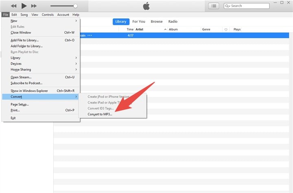The image size is (293, 193).
Task: Sort by the Genre column header
Action: click(x=206, y=30)
